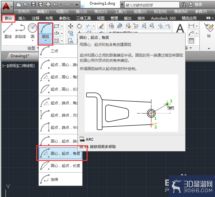The height and width of the screenshot is (197, 215).
Task: Expand the redo history dropdown arrow
Action: coord(72,5)
